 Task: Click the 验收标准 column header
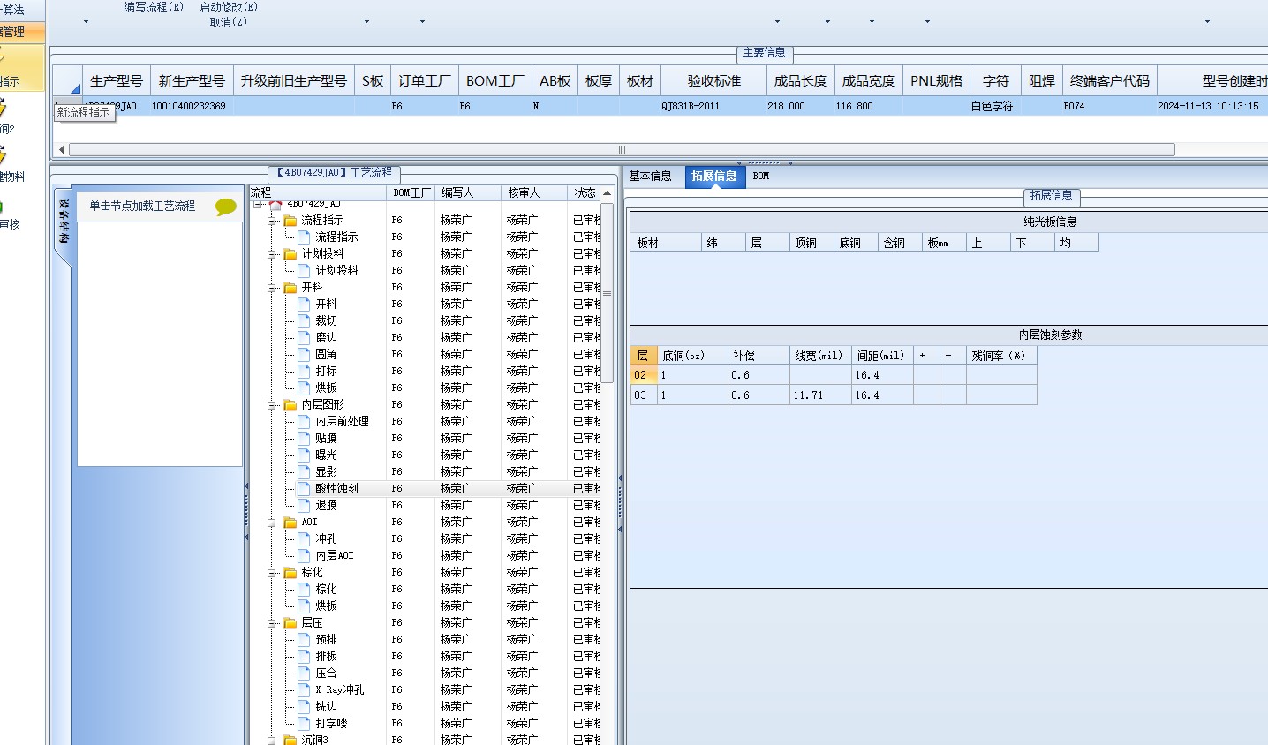click(714, 81)
